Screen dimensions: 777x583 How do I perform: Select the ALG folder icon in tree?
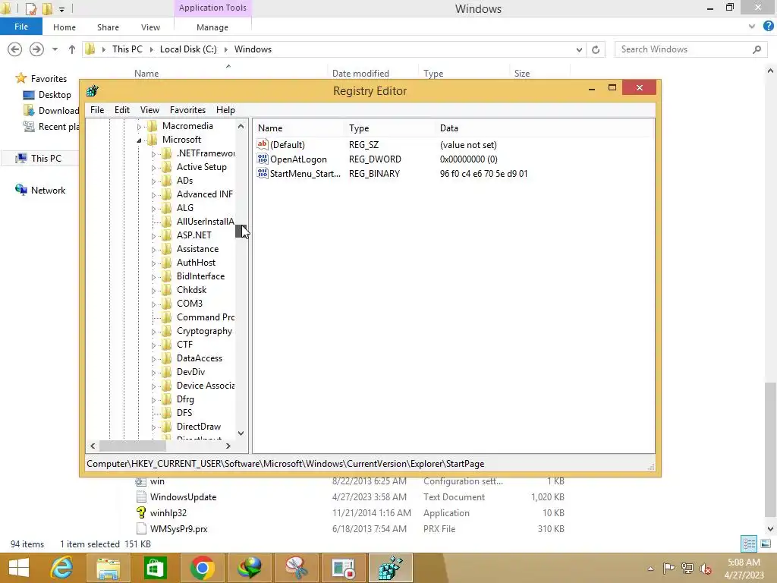click(x=167, y=208)
